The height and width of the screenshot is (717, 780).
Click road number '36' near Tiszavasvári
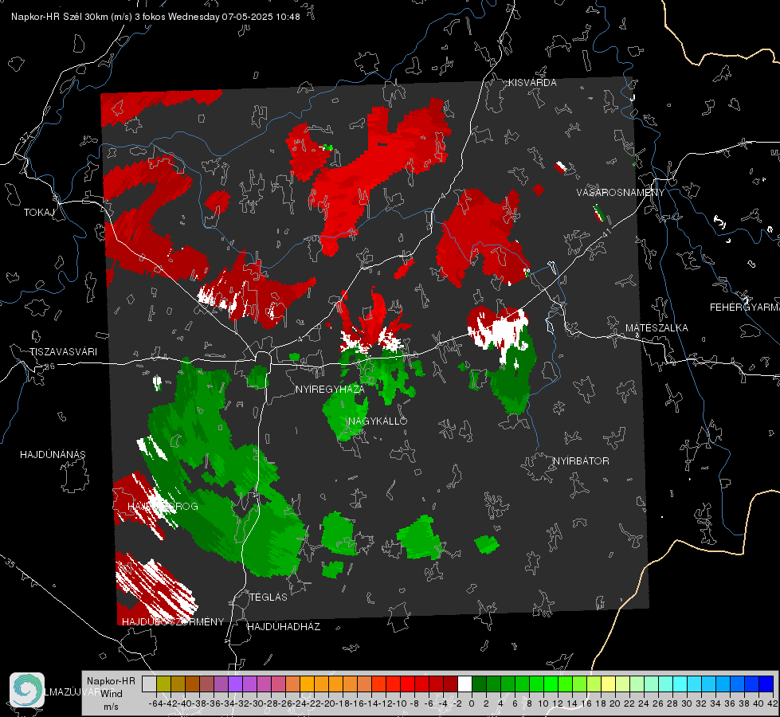tap(49, 366)
